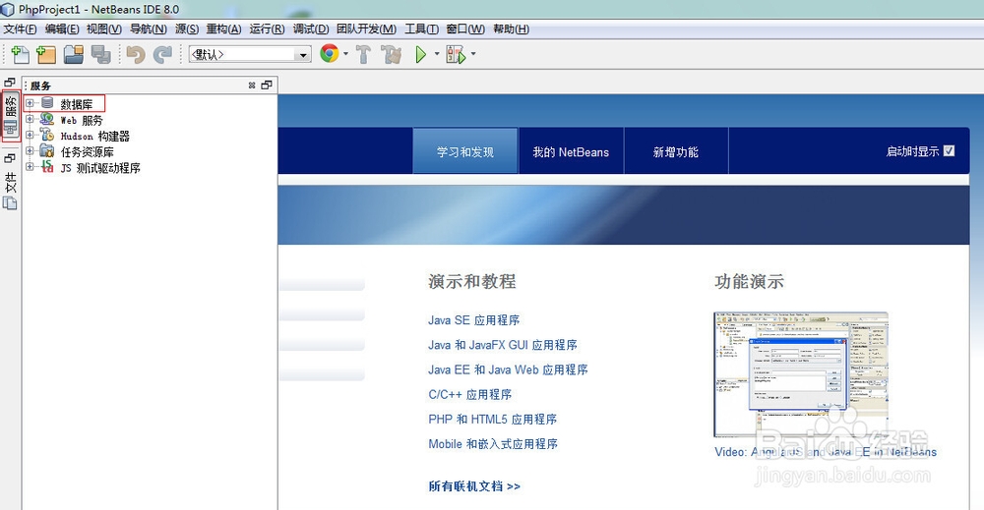Click the Clean and Build icon
Image resolution: width=984 pixels, height=510 pixels.
point(391,54)
